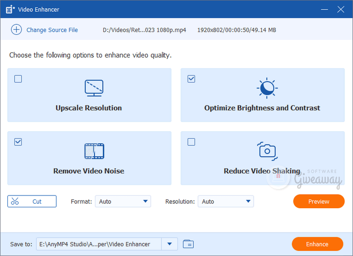The width and height of the screenshot is (353, 256).
Task: Enable the Upscale Resolution checkbox
Action: pos(18,79)
